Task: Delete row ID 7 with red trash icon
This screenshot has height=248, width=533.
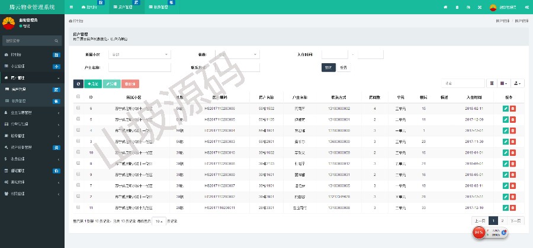Action: (513, 185)
